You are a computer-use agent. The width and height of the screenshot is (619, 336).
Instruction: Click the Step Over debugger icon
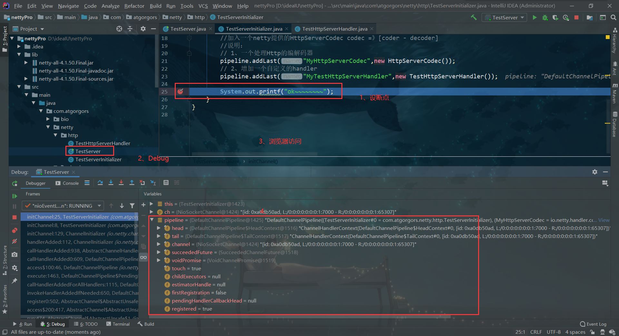[x=100, y=183]
